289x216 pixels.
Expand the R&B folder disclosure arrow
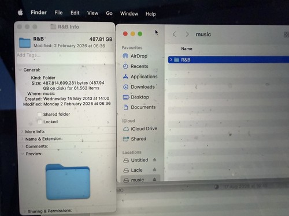click(x=171, y=60)
